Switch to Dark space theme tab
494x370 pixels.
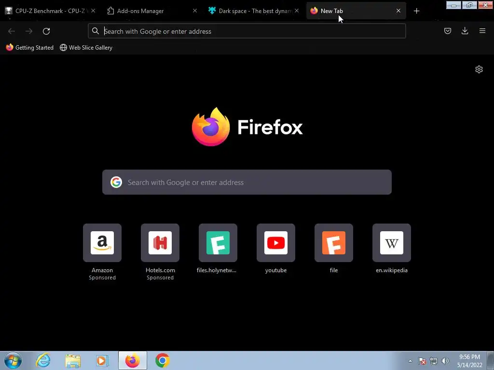click(x=254, y=11)
